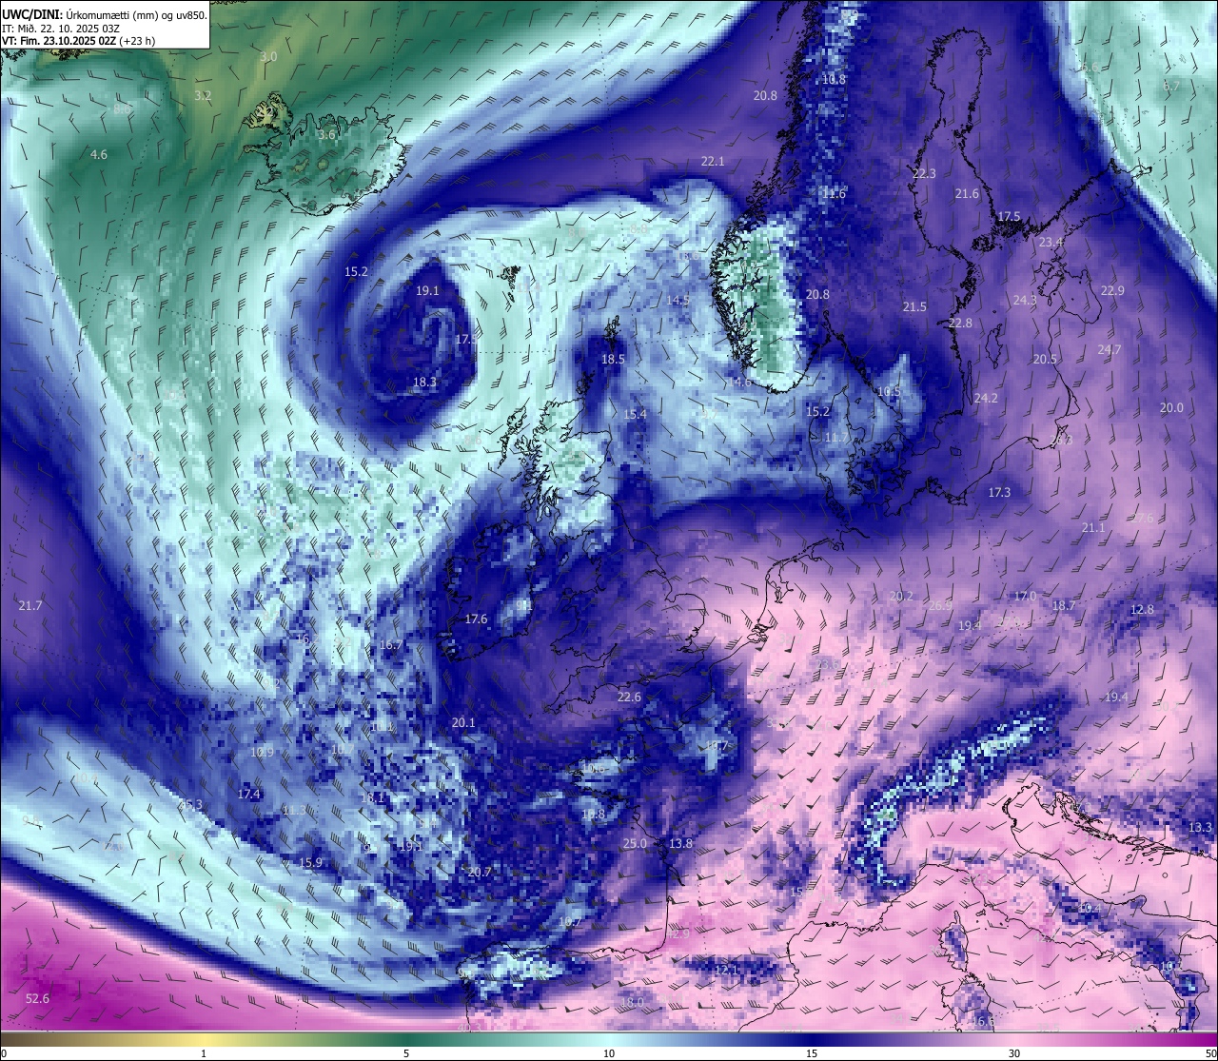Image resolution: width=1218 pixels, height=1061 pixels.
Task: Click the 22.3 value over the Gulf of Bothnia
Action: tap(924, 174)
